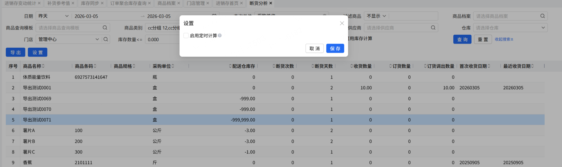Open the 昨天 date preset dropdown
Viewport: 562px width, 167px height.
pyautogui.click(x=53, y=16)
